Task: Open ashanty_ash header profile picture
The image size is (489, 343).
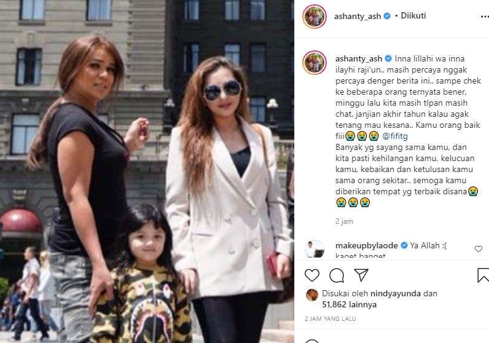Action: point(315,16)
